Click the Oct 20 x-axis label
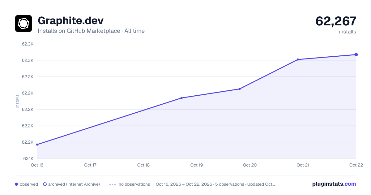 pyautogui.click(x=250, y=165)
